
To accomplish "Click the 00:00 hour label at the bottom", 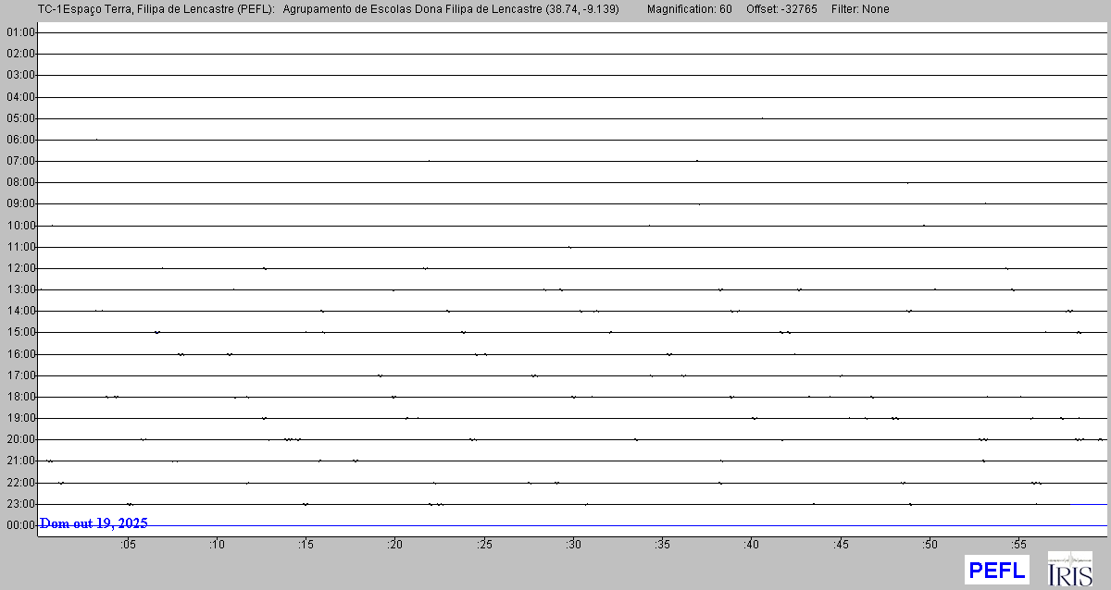I will pos(19,525).
